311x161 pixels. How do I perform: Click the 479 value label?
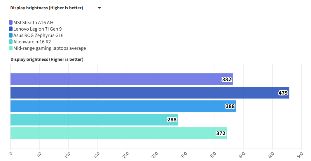click(283, 93)
